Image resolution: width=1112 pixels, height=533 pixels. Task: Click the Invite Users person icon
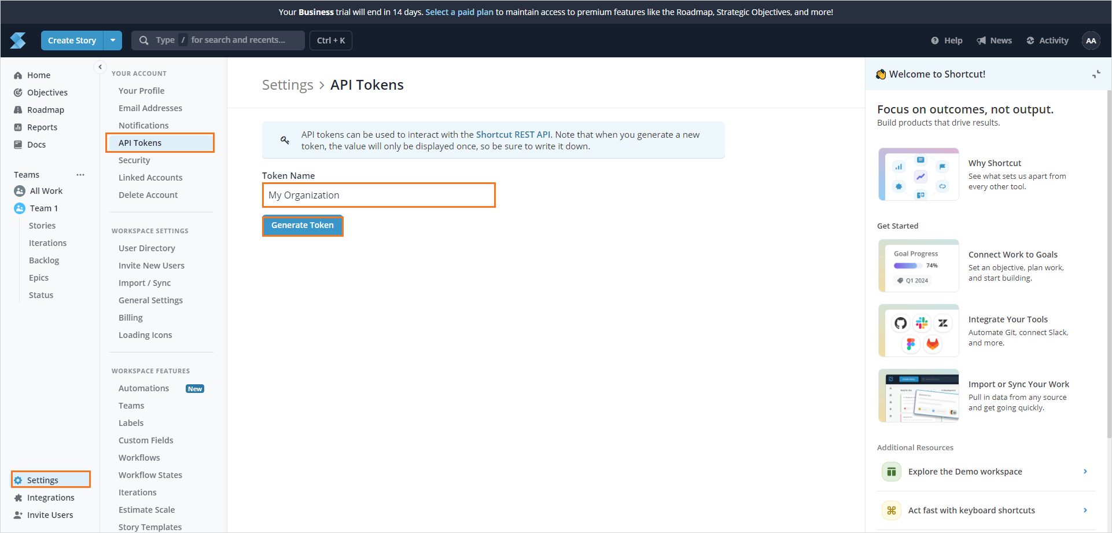pos(18,515)
